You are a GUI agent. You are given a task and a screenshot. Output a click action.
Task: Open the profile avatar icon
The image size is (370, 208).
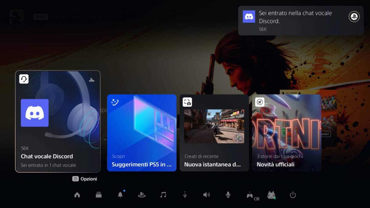(271, 195)
